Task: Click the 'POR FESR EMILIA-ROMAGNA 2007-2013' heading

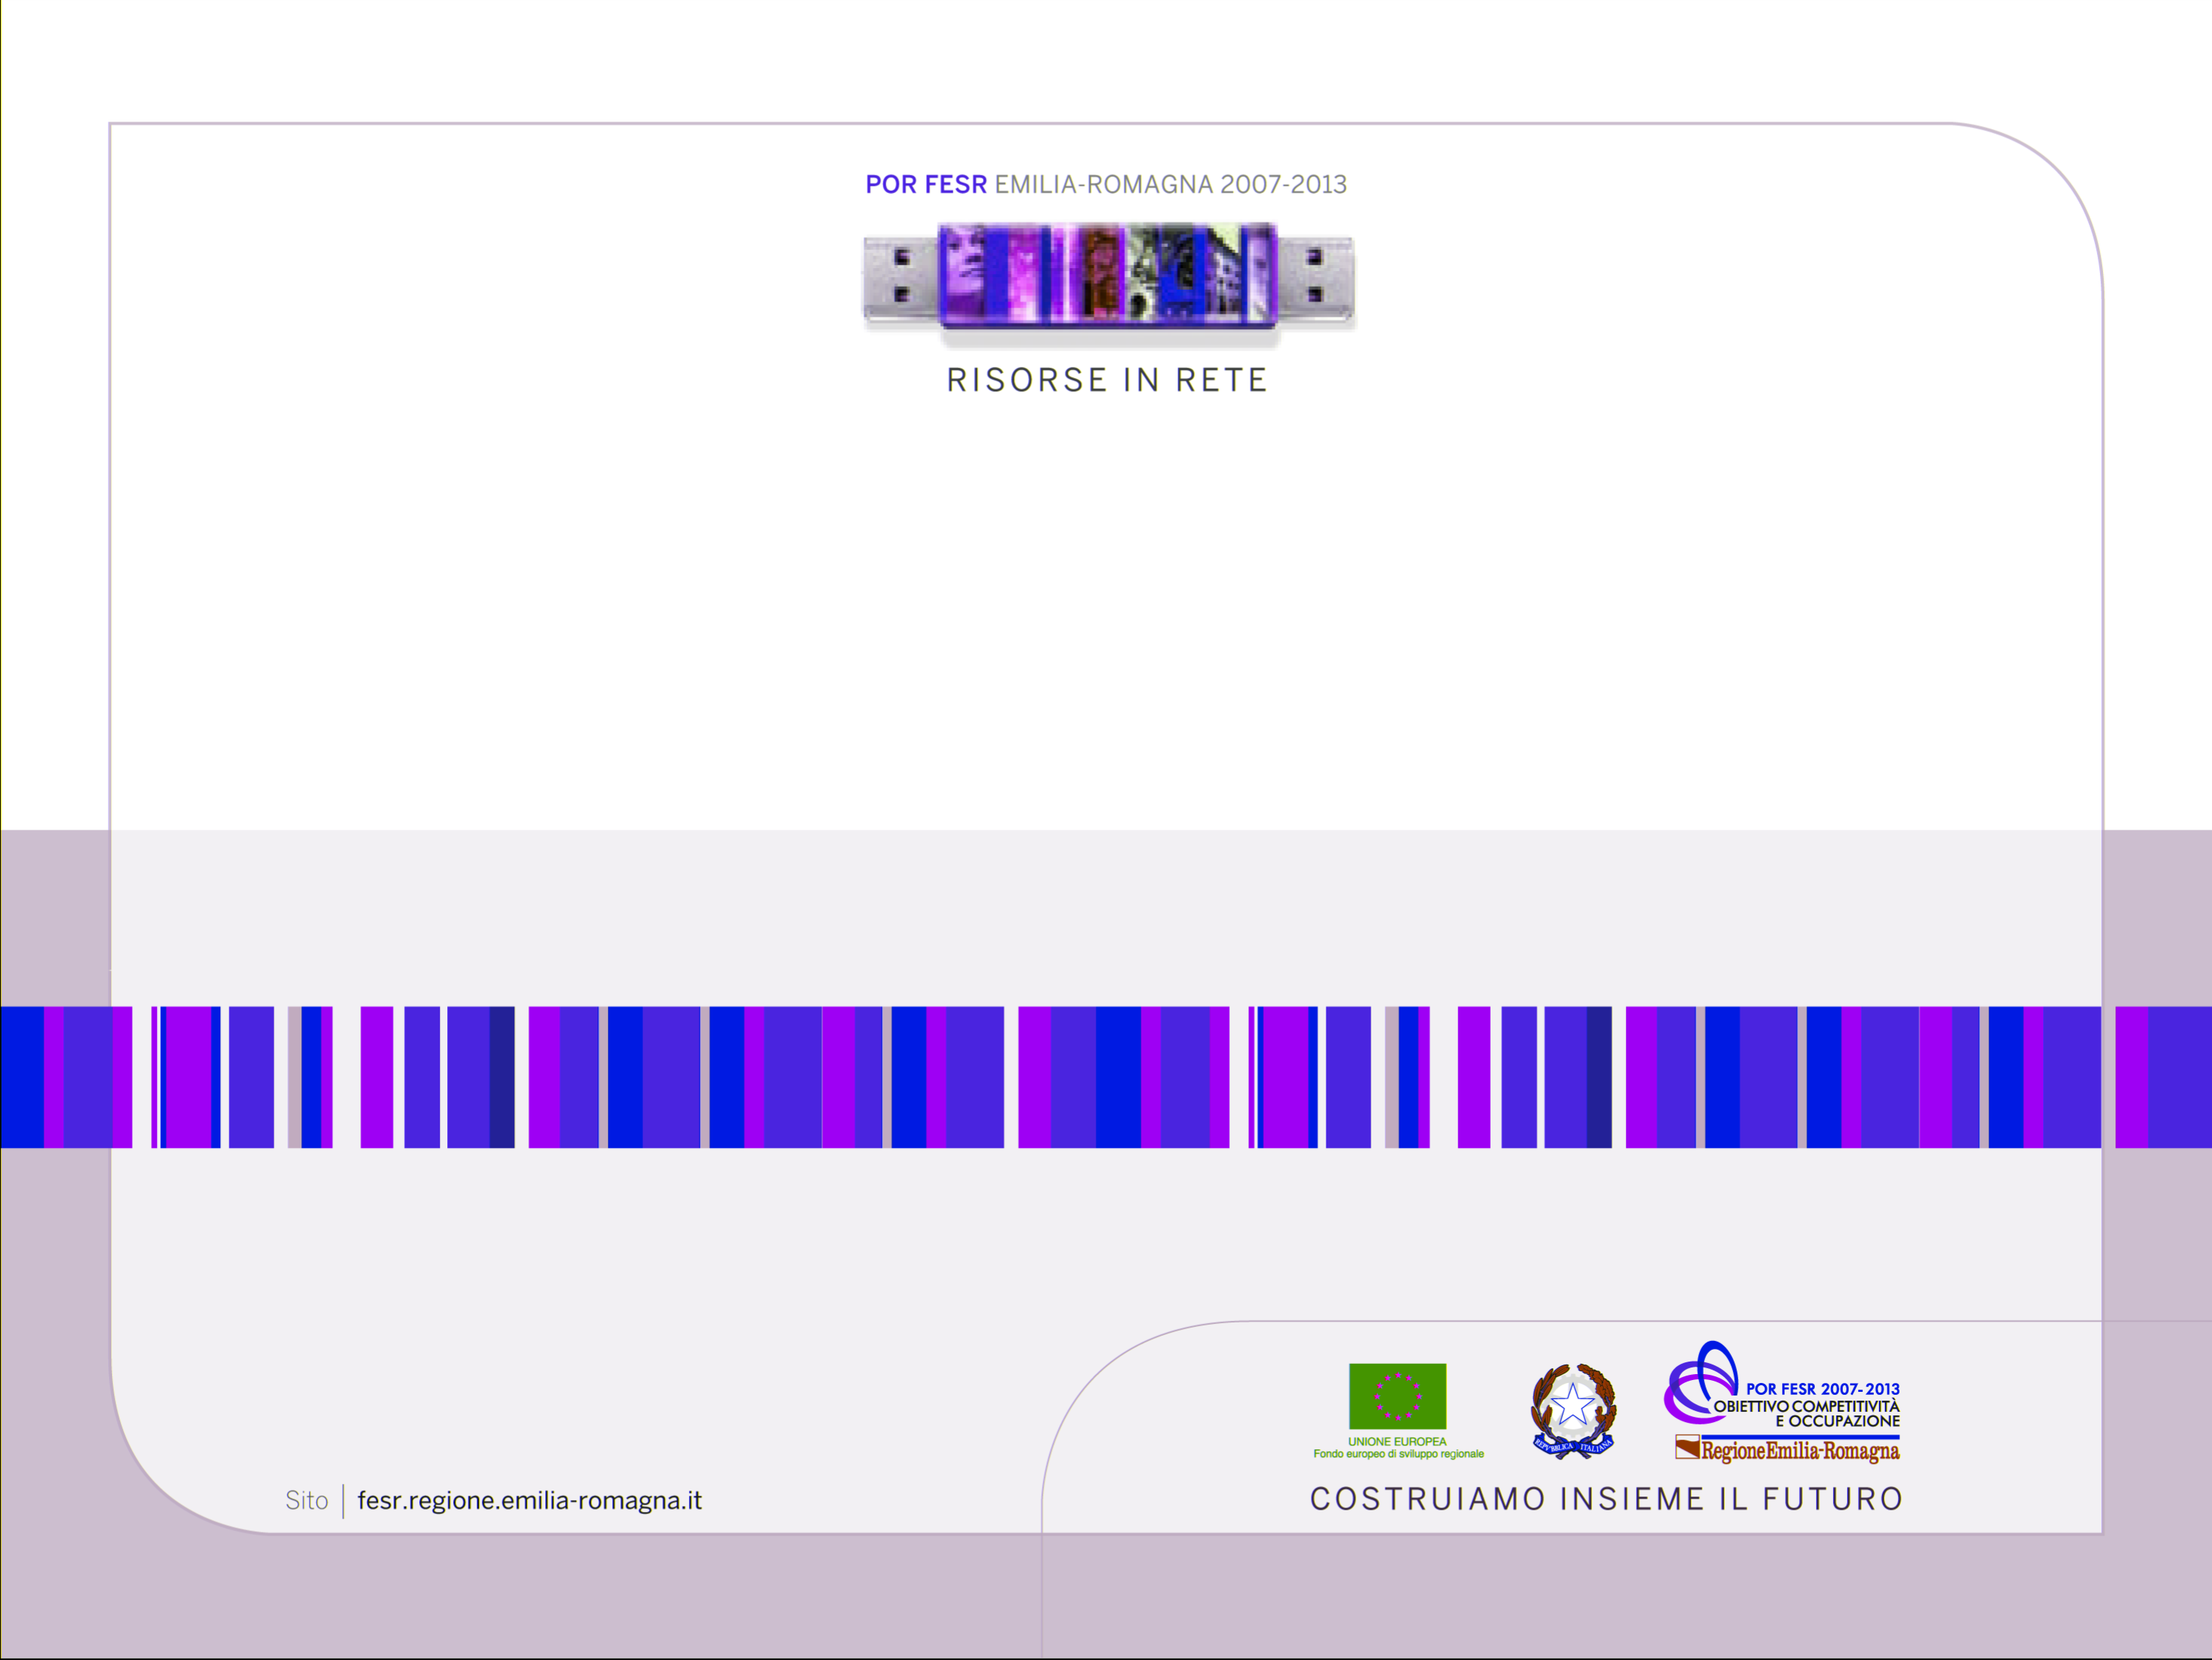Action: [1106, 185]
